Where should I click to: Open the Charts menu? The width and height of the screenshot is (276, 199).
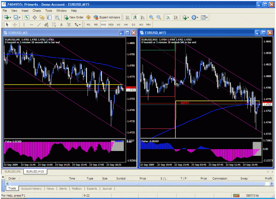[37, 11]
